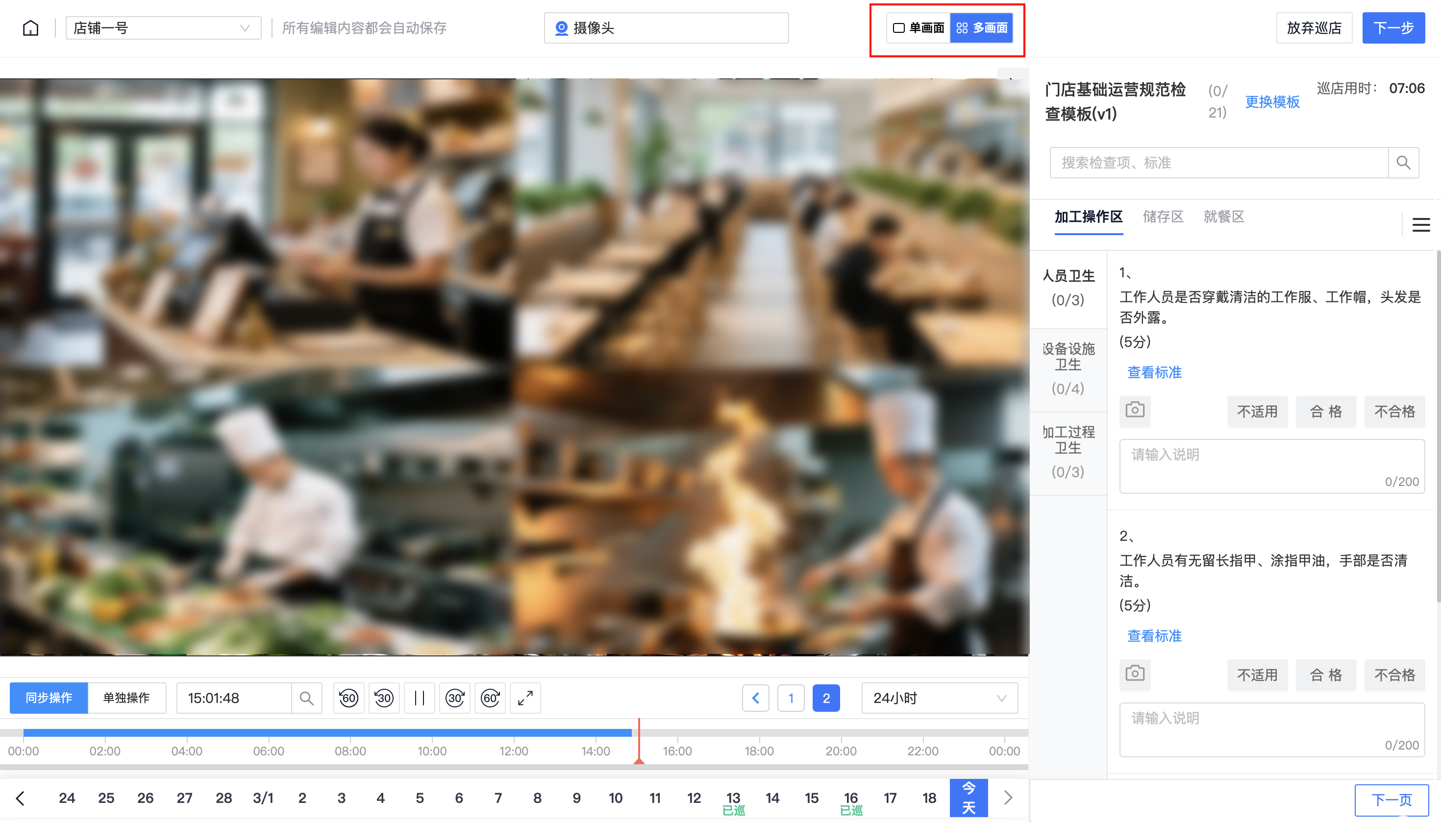1441x822 pixels.
Task: Mark item 1 as 合格
Action: coord(1325,411)
